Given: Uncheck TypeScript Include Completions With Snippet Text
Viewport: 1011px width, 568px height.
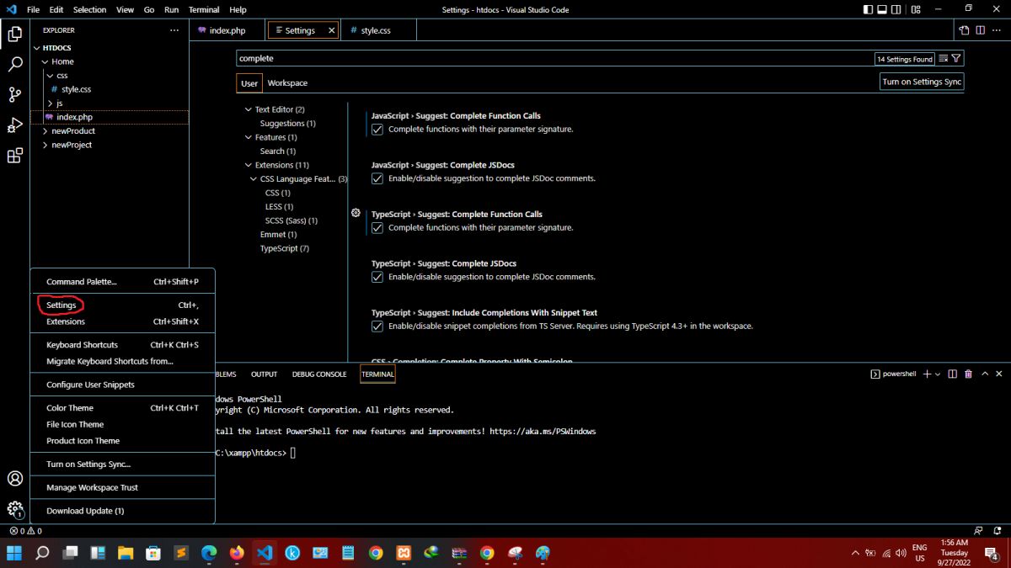Looking at the screenshot, I should click(377, 326).
